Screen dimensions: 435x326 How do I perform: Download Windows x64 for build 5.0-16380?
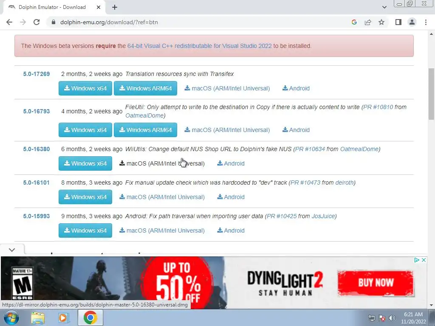[85, 163]
